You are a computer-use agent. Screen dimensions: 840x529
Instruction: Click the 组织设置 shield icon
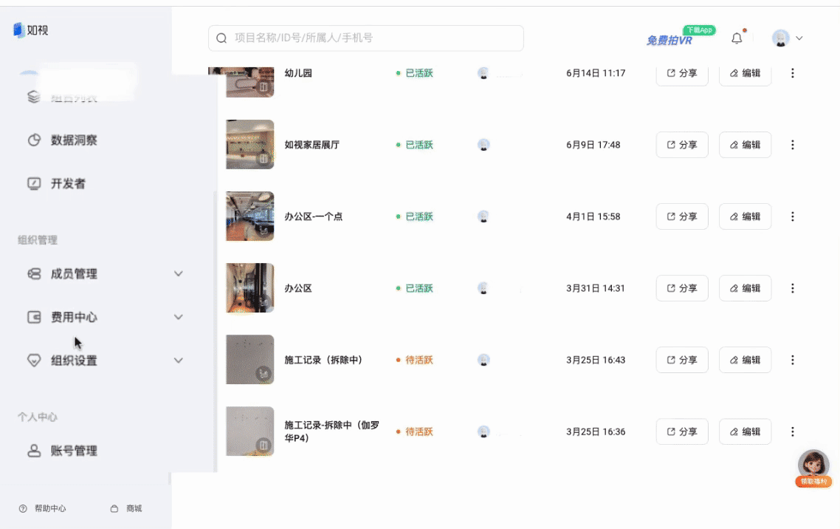[34, 361]
